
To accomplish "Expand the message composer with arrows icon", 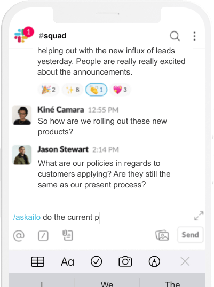I will [199, 216].
